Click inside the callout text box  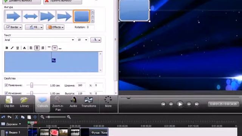[51, 62]
